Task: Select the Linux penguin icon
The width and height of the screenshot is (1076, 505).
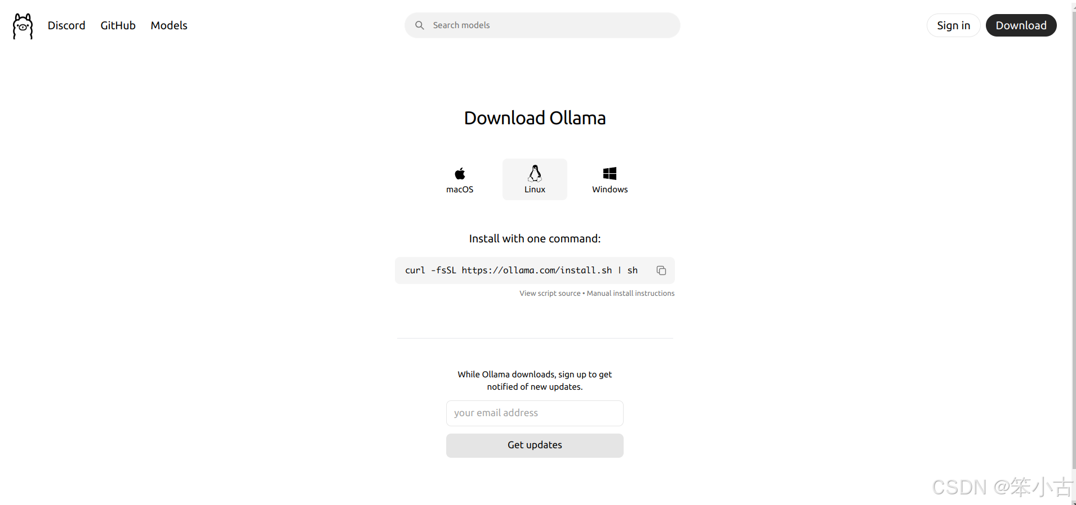Action: pos(535,173)
